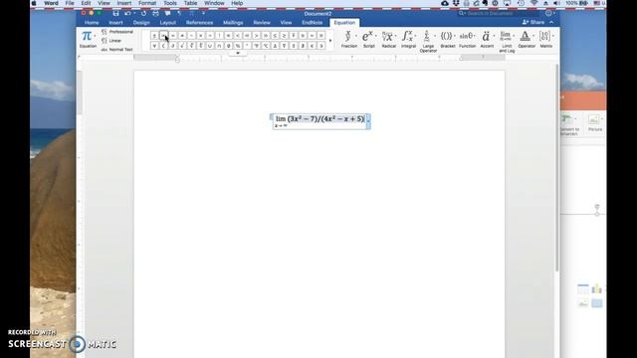637x358 pixels.
Task: Open the Script structures dropdown
Action: (x=369, y=40)
